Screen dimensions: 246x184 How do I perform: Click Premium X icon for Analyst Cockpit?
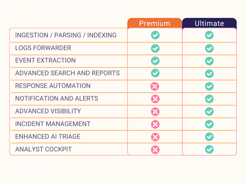click(x=155, y=149)
